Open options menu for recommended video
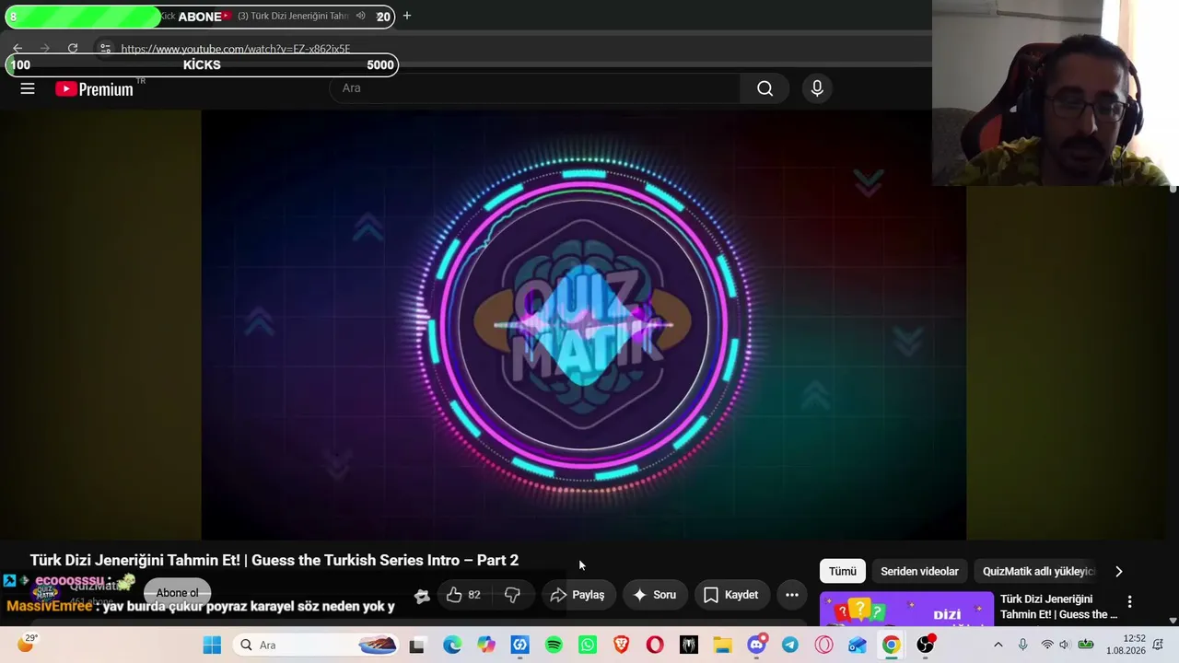The width and height of the screenshot is (1179, 663). [1129, 602]
